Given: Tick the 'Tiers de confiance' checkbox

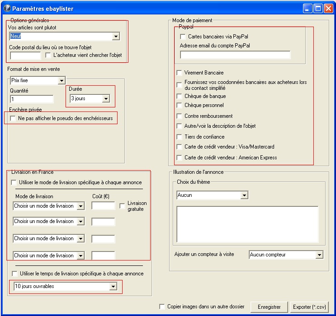Looking at the screenshot, I should [179, 137].
